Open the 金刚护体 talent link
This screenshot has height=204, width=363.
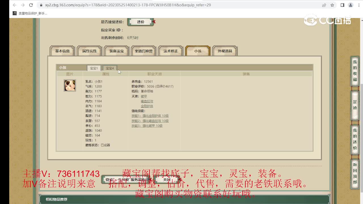(147, 106)
